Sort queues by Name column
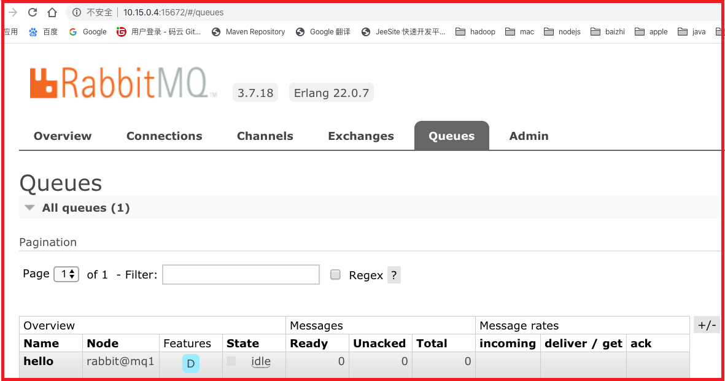 pos(41,343)
